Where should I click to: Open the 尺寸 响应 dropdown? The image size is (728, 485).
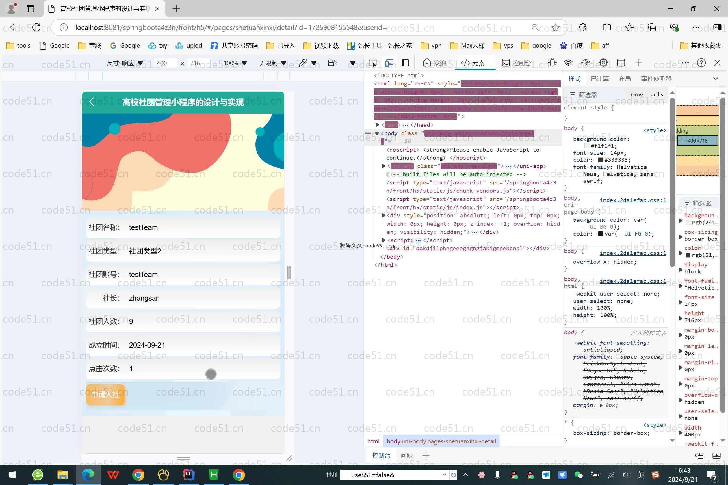pyautogui.click(x=125, y=63)
